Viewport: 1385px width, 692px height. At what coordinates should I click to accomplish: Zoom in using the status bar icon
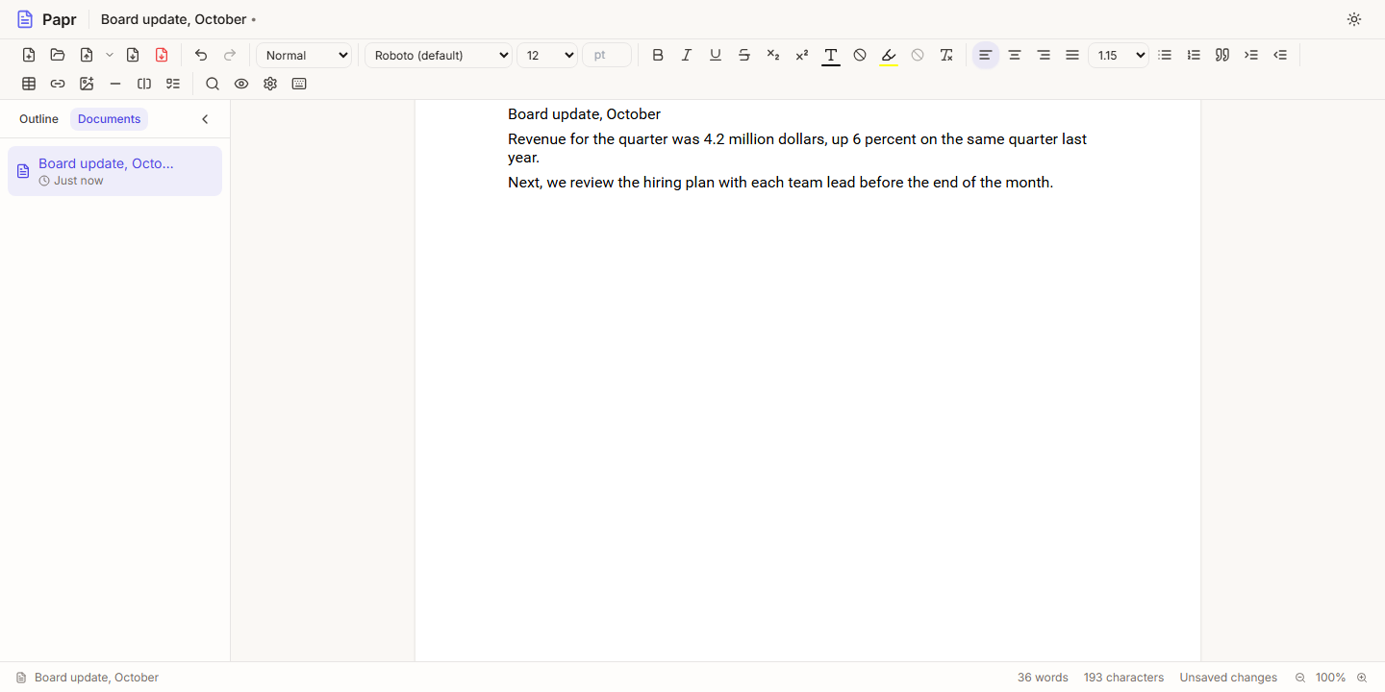click(1362, 678)
